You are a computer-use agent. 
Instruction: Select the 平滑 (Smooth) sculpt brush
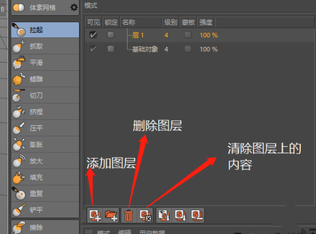pyautogui.click(x=45, y=63)
